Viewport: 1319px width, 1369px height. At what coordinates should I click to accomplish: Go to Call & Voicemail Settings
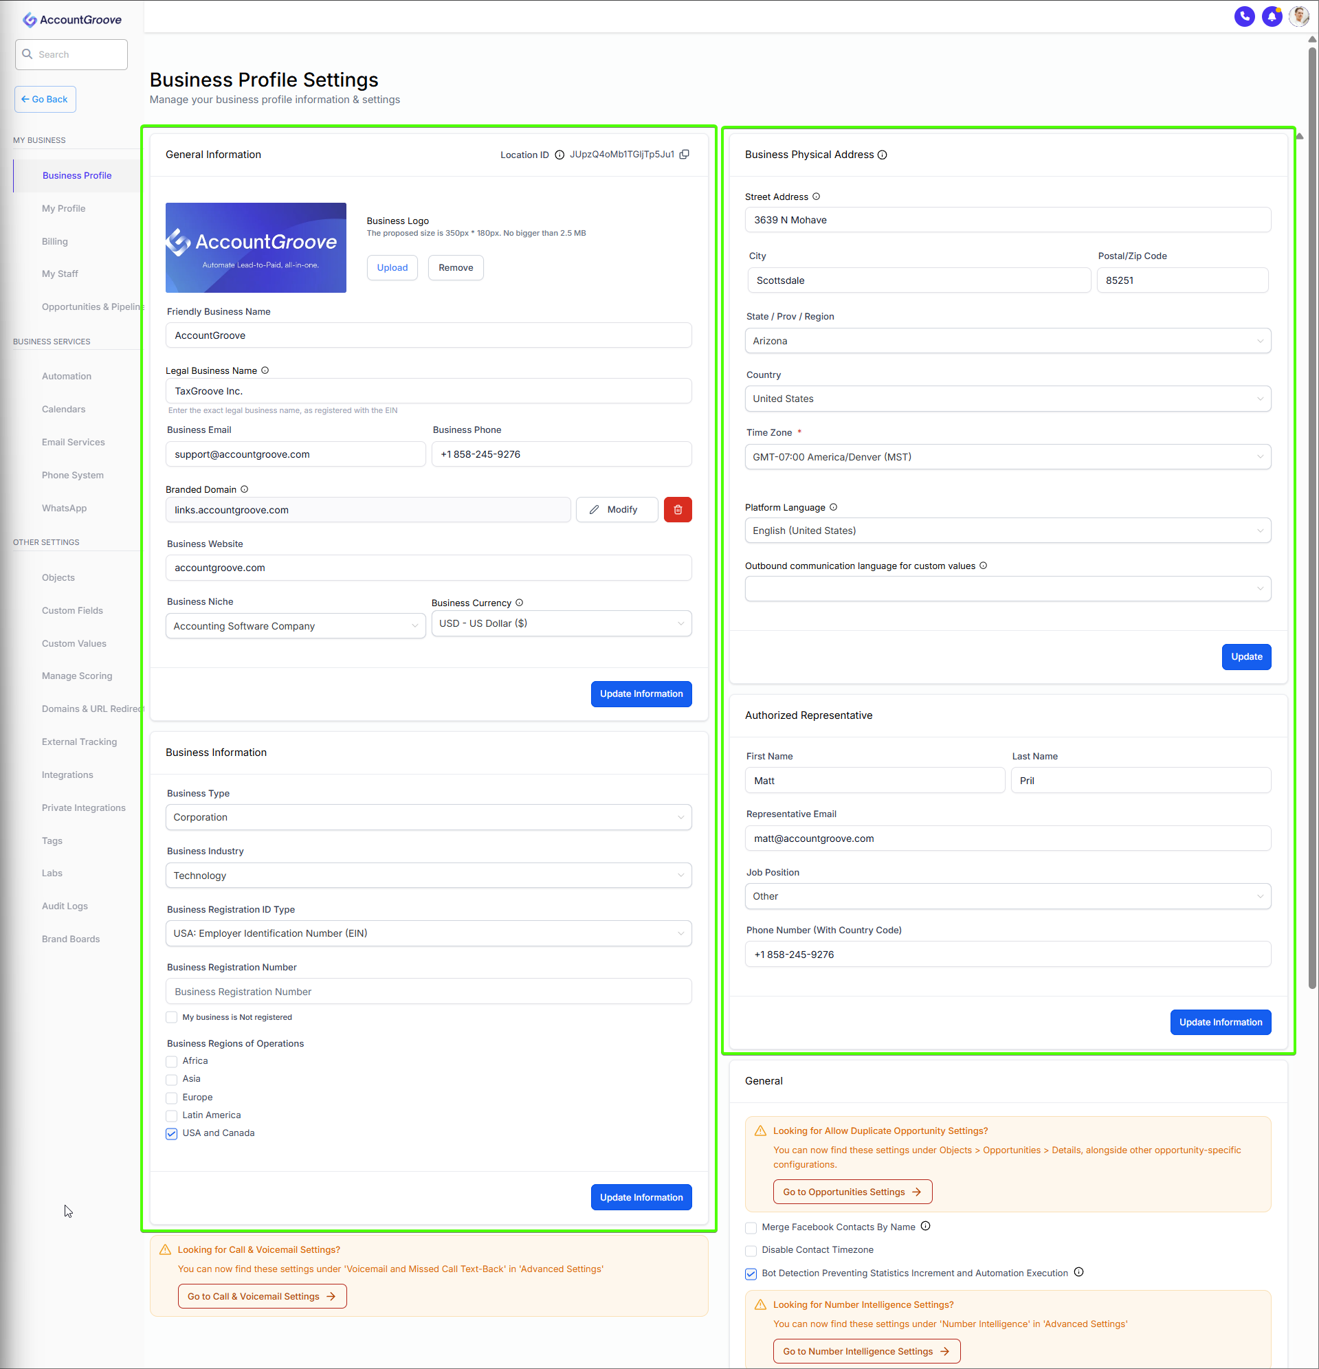pyautogui.click(x=262, y=1297)
